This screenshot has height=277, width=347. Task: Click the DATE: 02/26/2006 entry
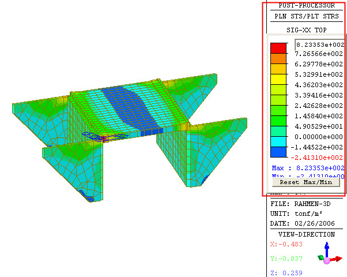click(x=303, y=223)
